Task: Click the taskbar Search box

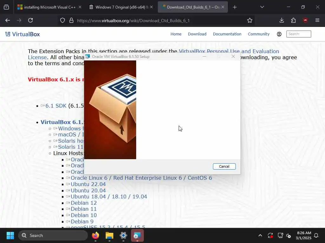Action: (x=53, y=235)
